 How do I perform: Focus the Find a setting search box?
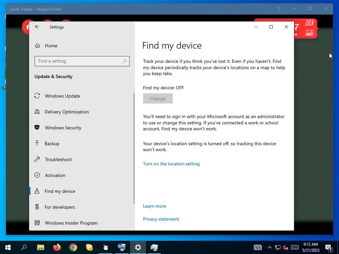click(82, 61)
